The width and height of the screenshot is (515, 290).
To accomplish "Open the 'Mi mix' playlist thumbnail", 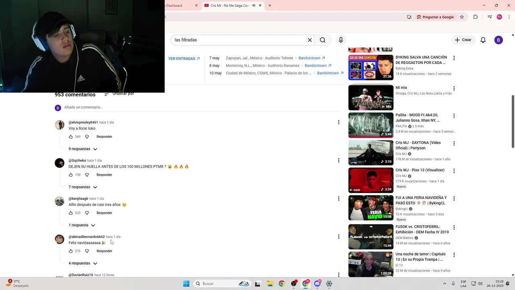I will tap(371, 97).
